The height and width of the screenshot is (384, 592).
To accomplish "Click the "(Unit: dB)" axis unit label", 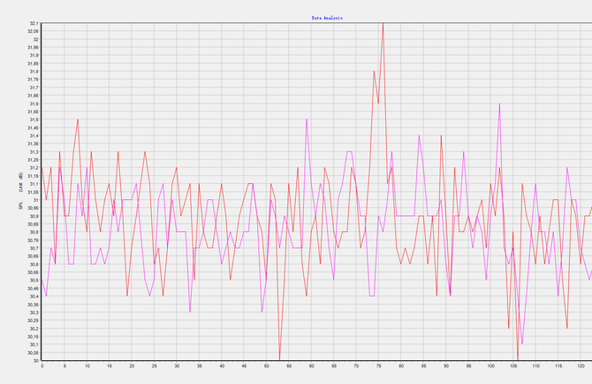I will click(x=21, y=182).
